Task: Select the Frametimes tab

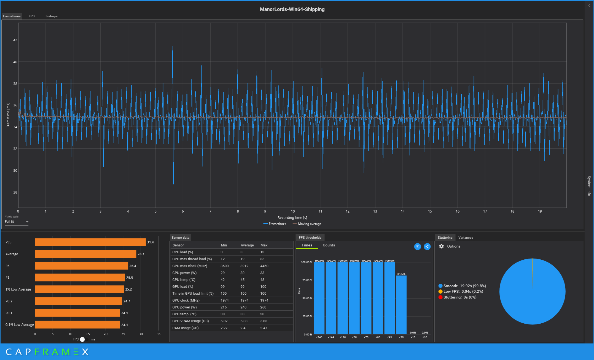Action: tap(12, 16)
